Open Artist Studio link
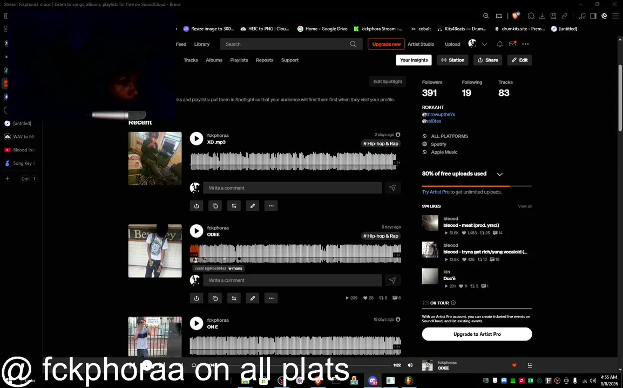The image size is (623, 388). point(421,44)
